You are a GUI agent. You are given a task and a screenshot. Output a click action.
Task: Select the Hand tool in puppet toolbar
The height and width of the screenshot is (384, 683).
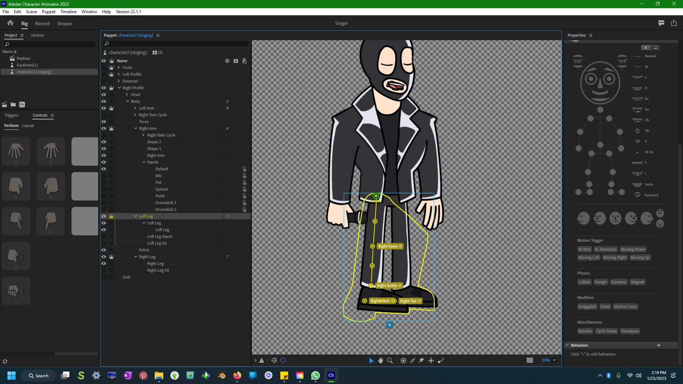coord(381,361)
